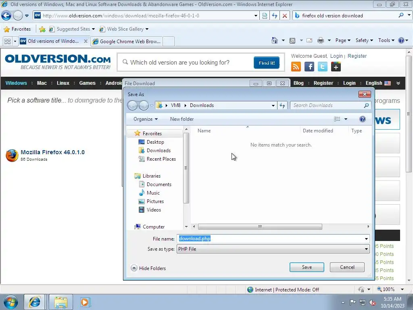Click the Read mail icon in command bar
The width and height of the screenshot is (413, 310).
(x=309, y=40)
